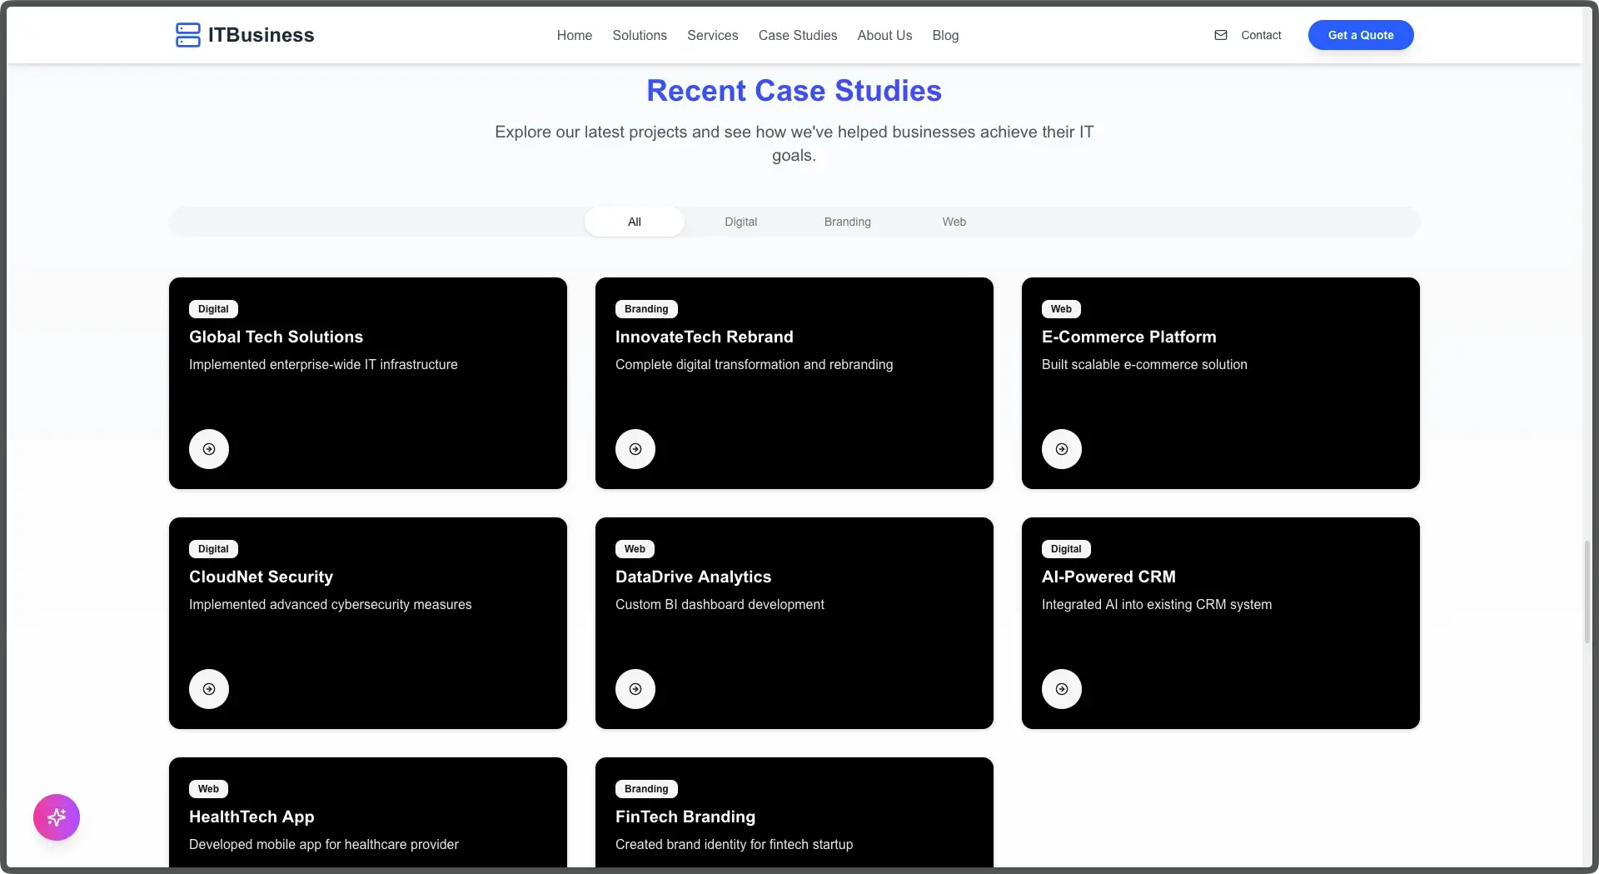This screenshot has height=874, width=1599.
Task: Click Digital badge on Global Tech Solutions
Action: point(213,309)
